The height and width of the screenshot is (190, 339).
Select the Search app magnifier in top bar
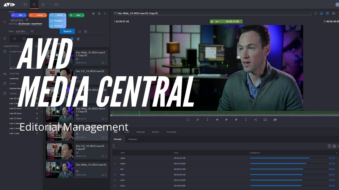[34, 4]
